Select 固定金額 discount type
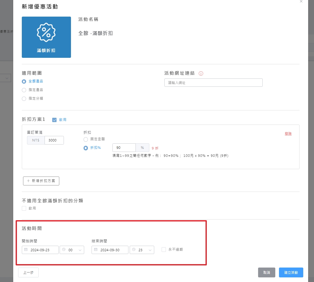 pyautogui.click(x=86, y=139)
